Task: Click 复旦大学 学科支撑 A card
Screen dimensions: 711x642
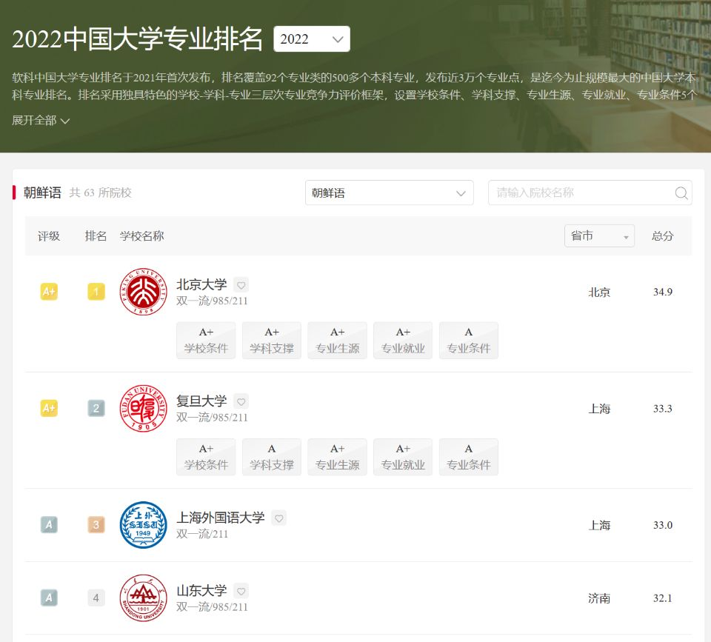Action: [272, 457]
